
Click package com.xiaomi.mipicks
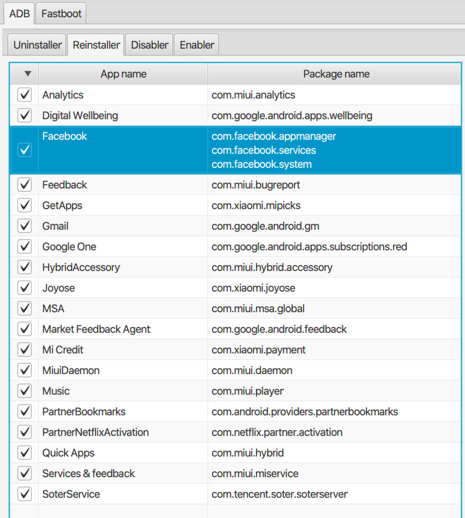click(256, 205)
